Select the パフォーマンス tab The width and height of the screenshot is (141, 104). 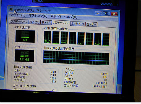point(61,23)
